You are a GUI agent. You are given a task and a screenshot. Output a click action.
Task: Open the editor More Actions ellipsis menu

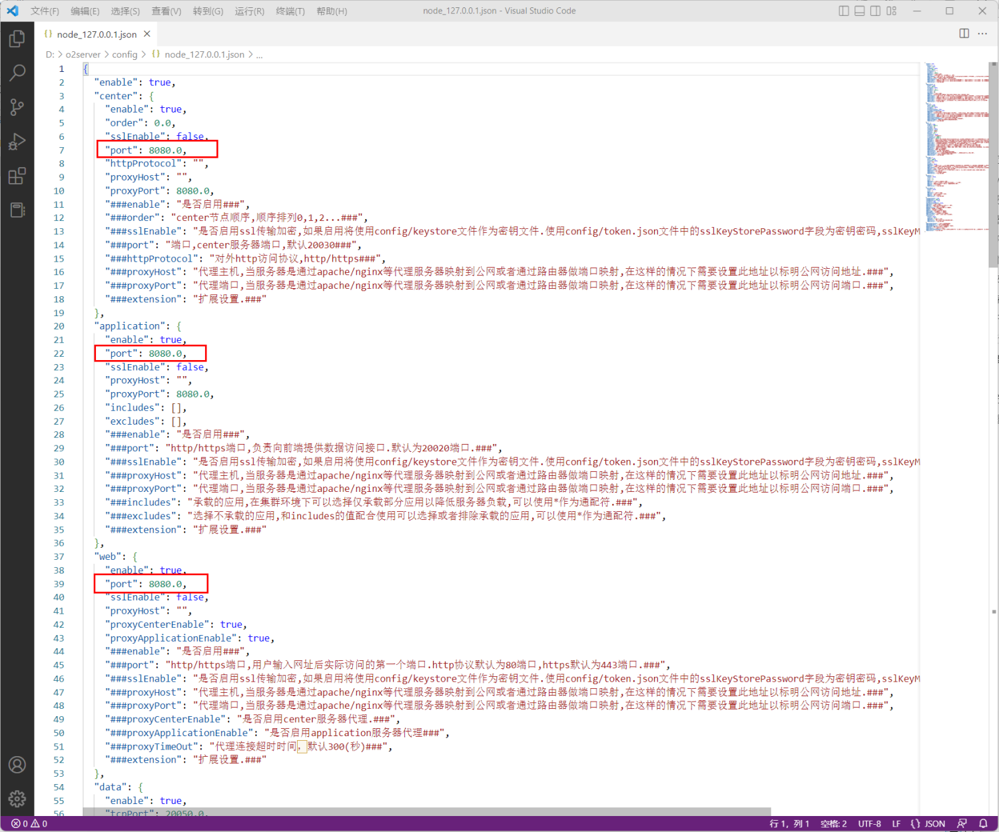(982, 33)
